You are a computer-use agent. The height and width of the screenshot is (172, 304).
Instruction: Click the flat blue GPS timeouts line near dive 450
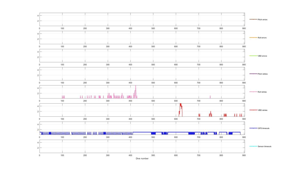142,132
